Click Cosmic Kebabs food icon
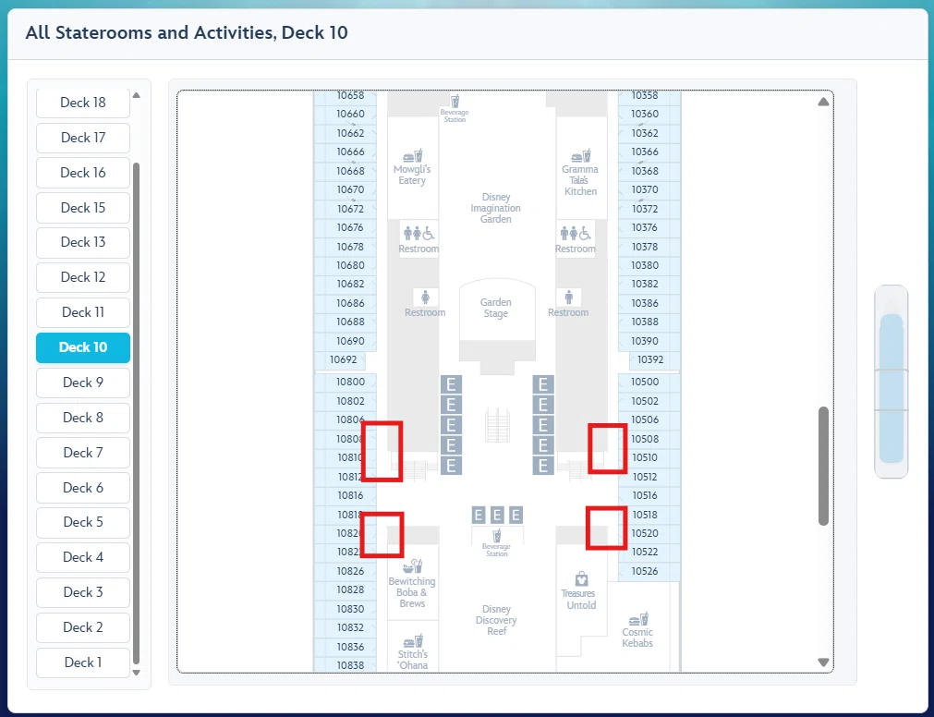The image size is (934, 717). pyautogui.click(x=638, y=619)
